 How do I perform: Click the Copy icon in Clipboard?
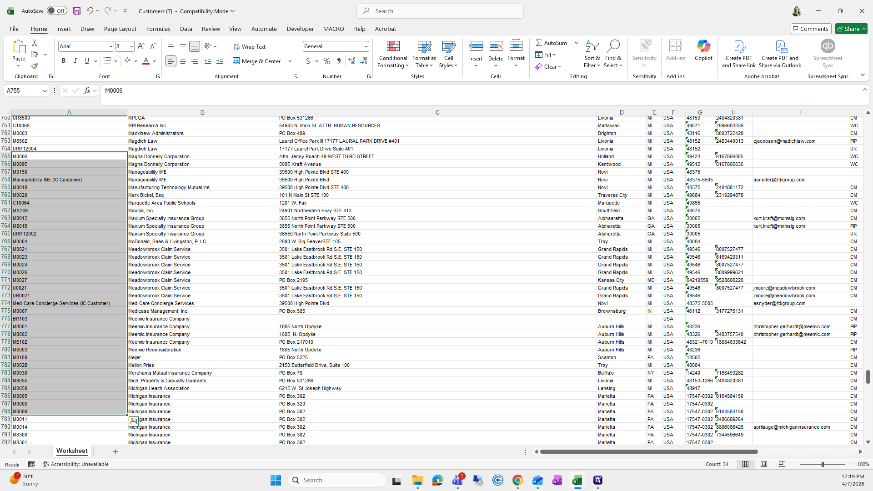35,55
